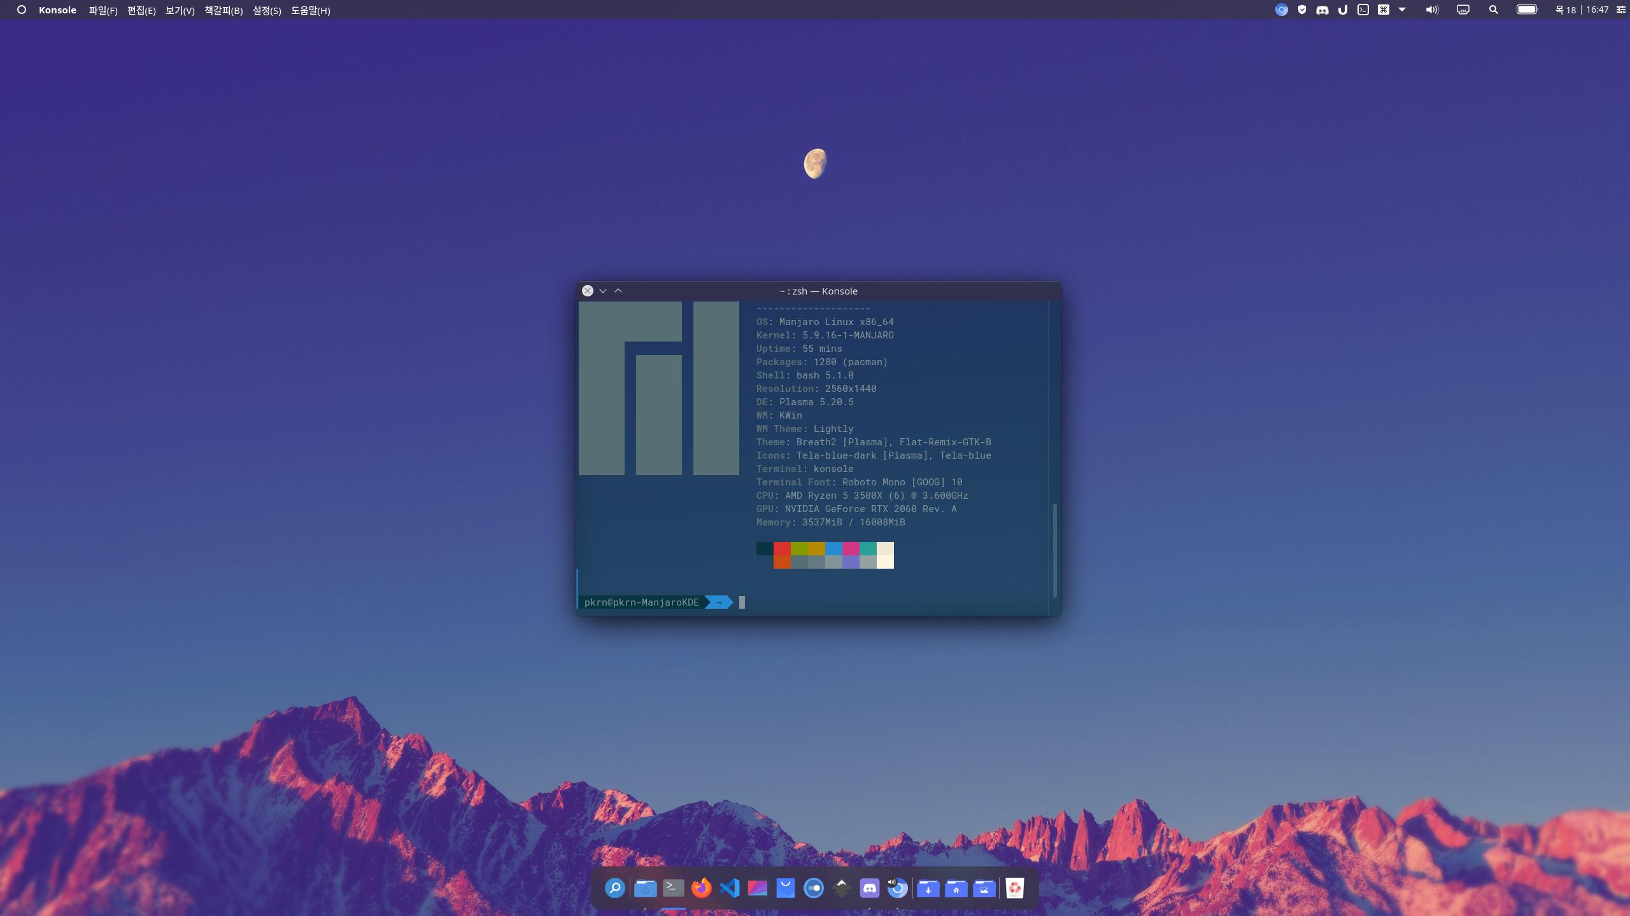The width and height of the screenshot is (1630, 916).
Task: Click the 'Uptime: 55 mins' line
Action: click(799, 349)
